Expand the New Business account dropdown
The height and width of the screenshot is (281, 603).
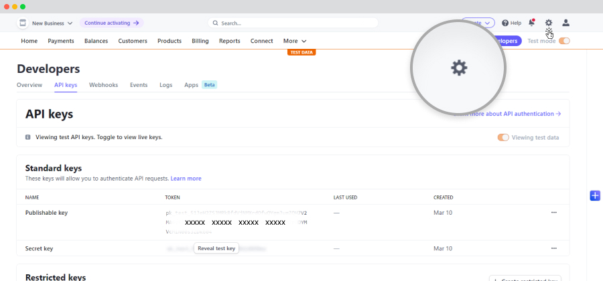52,23
